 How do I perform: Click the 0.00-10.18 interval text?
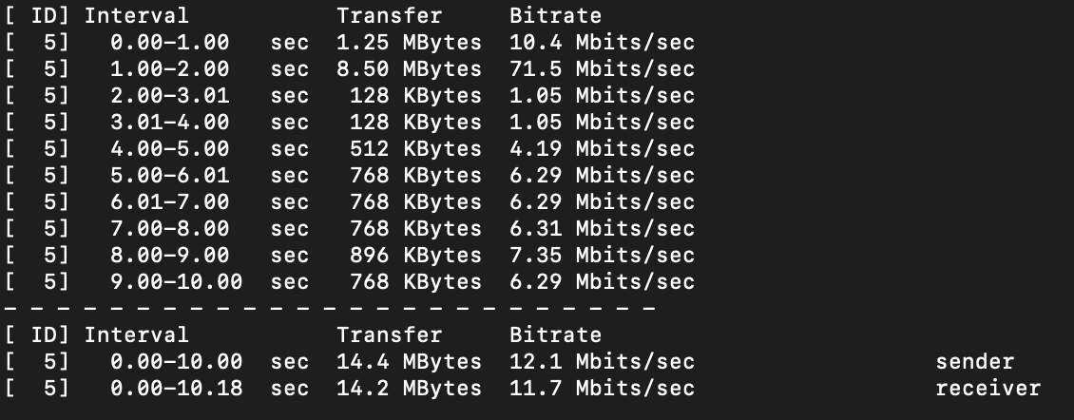[176, 389]
